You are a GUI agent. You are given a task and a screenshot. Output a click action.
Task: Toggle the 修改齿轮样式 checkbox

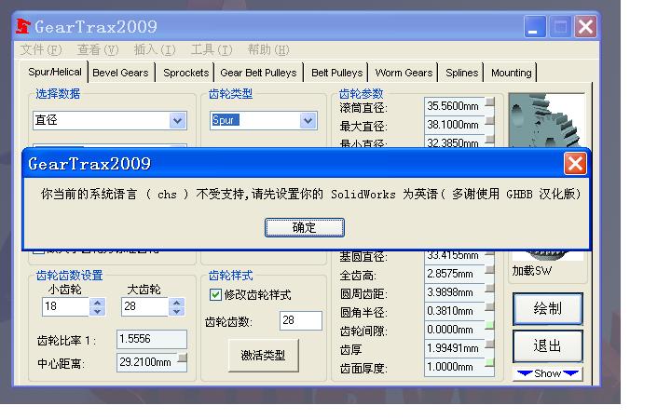click(215, 294)
